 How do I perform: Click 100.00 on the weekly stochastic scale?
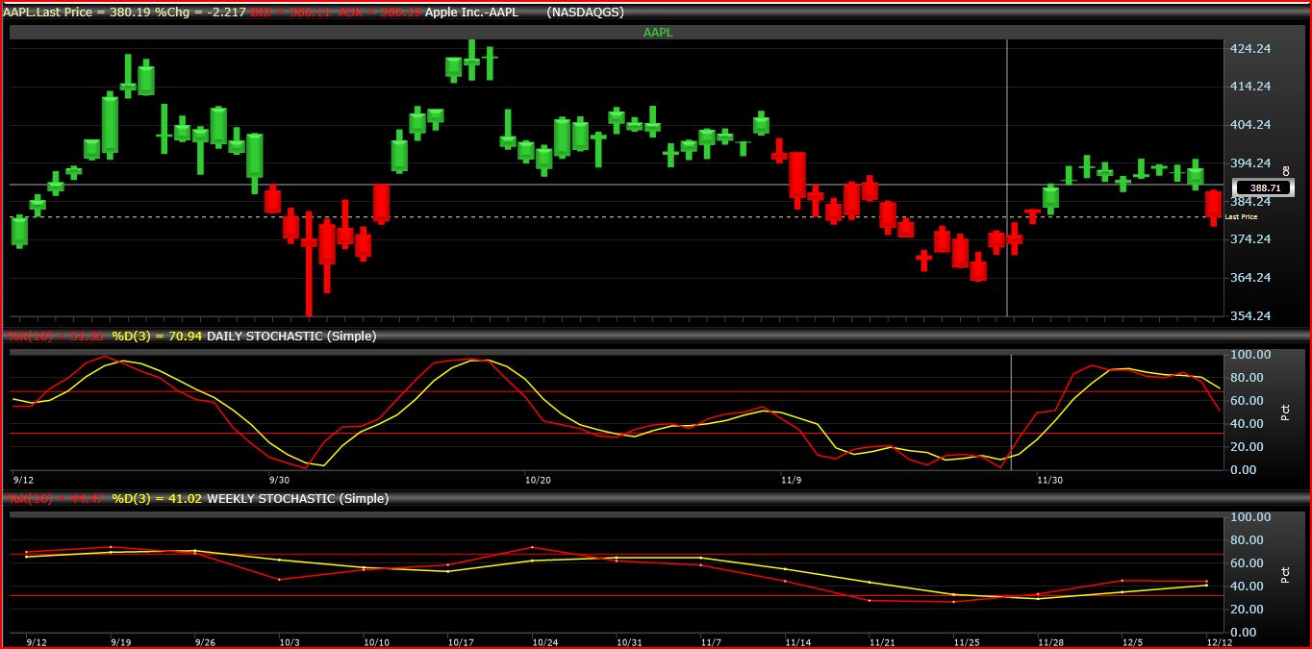point(1250,517)
